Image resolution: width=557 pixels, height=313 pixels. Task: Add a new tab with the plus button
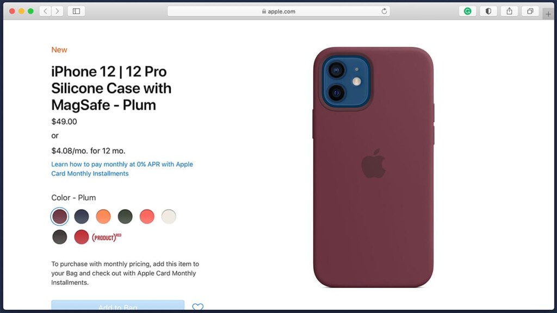[548, 14]
